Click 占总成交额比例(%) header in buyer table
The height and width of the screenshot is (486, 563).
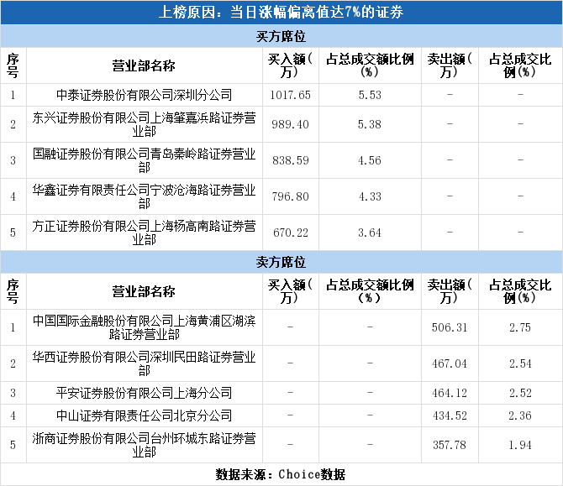(370, 65)
